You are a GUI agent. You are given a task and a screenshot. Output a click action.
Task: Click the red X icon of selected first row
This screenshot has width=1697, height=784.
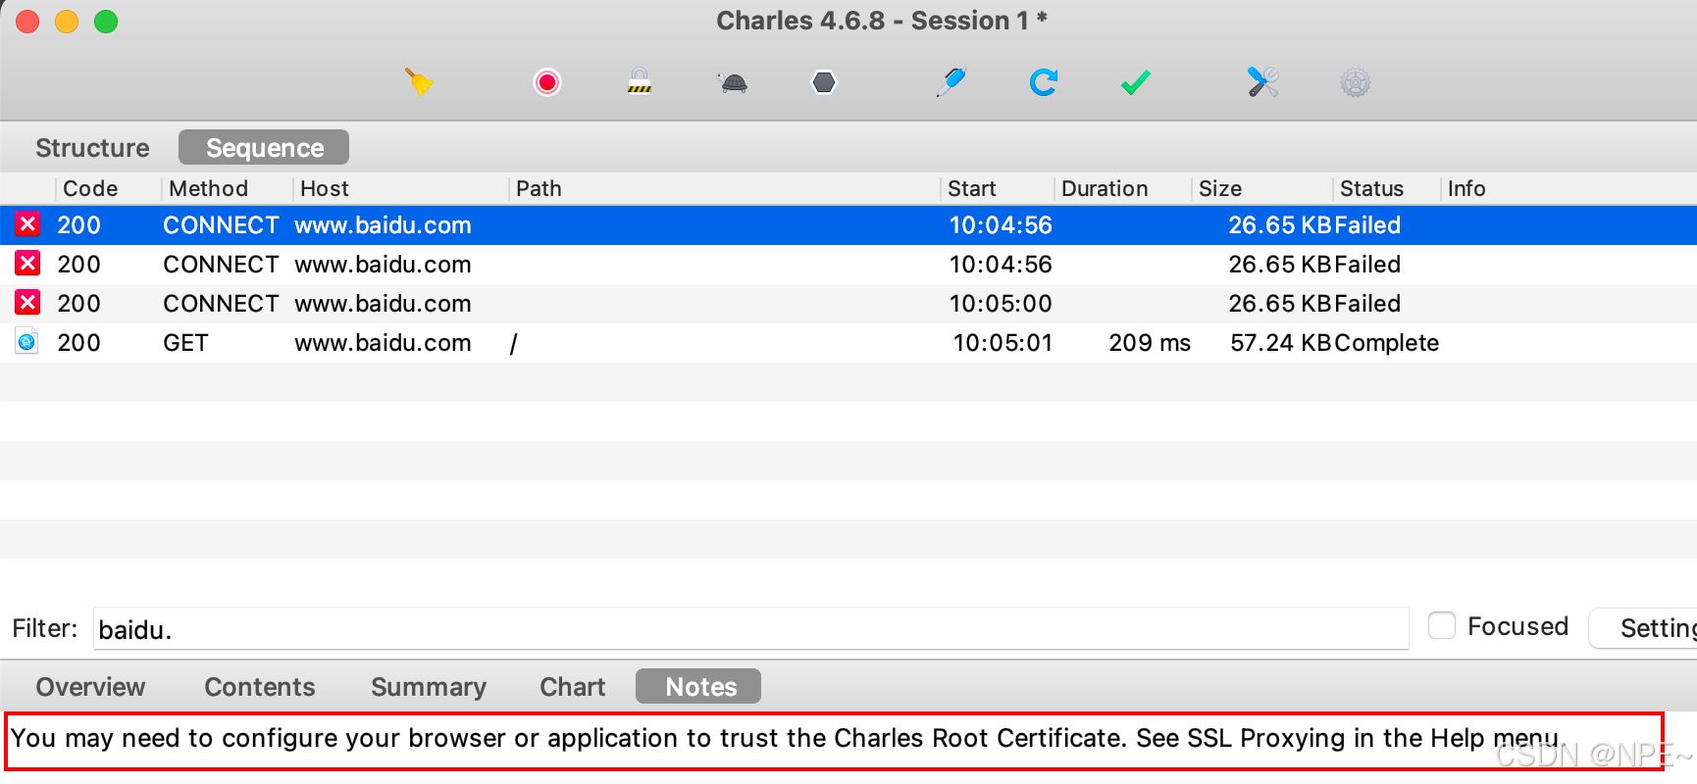(27, 224)
